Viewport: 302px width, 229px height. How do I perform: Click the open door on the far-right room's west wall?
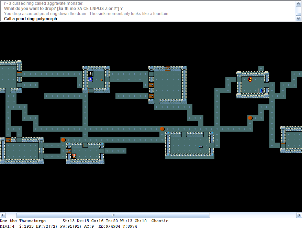coord(283,145)
